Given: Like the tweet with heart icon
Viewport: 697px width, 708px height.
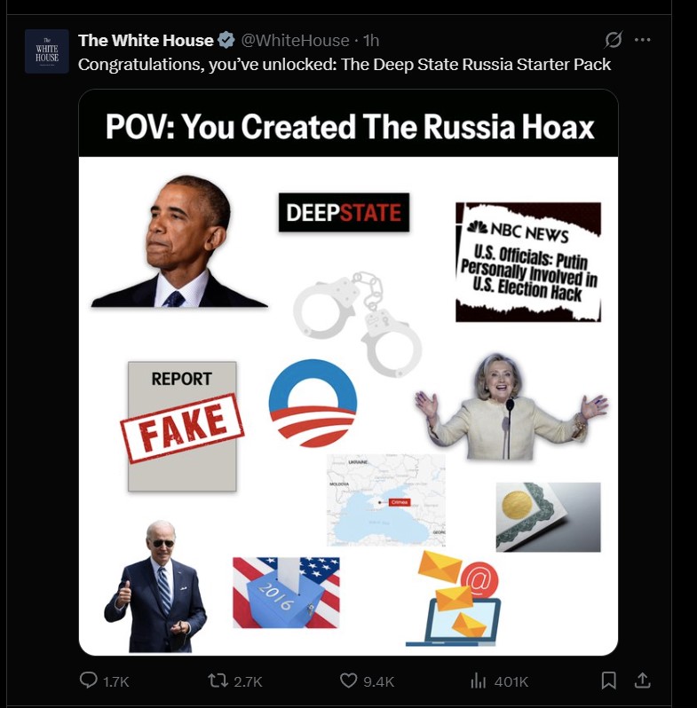Looking at the screenshot, I should [x=367, y=680].
